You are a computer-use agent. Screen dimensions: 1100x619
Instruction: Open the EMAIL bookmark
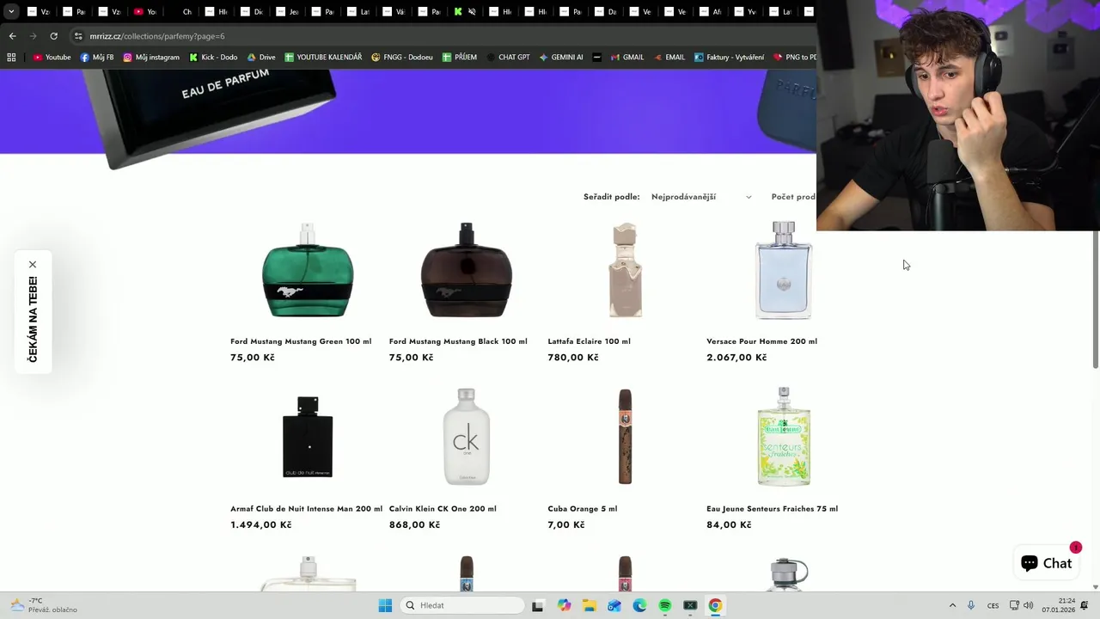[668, 58]
